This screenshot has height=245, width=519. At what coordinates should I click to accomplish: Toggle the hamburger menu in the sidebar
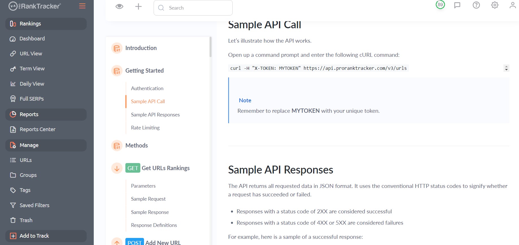pyautogui.click(x=82, y=6)
